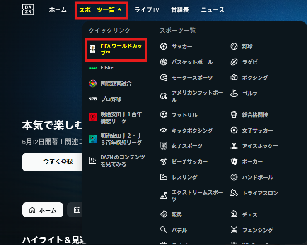
Task: Click the DAZN logo in header
Action: tap(28, 10)
